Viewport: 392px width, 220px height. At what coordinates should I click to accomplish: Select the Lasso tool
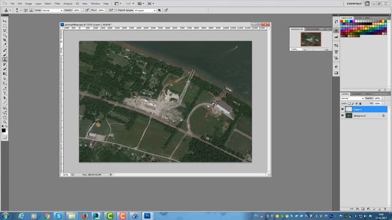4,31
